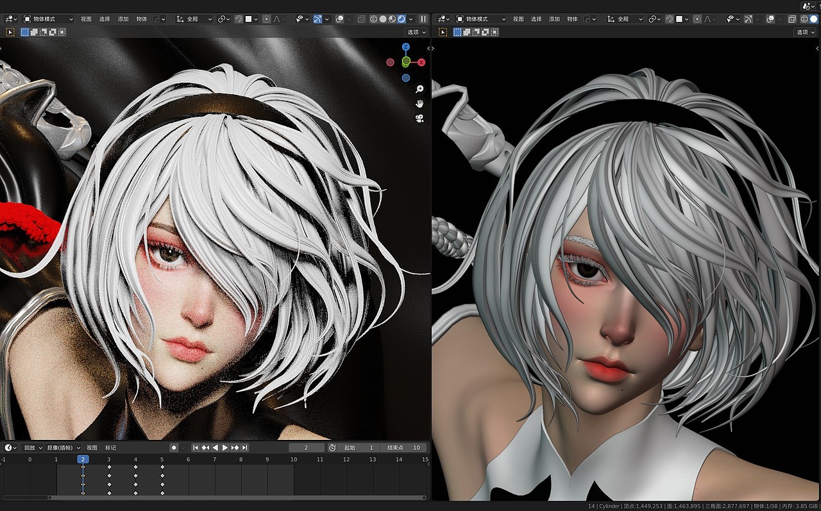The width and height of the screenshot is (821, 511).
Task: Click current frame field showing 2
Action: pos(307,448)
